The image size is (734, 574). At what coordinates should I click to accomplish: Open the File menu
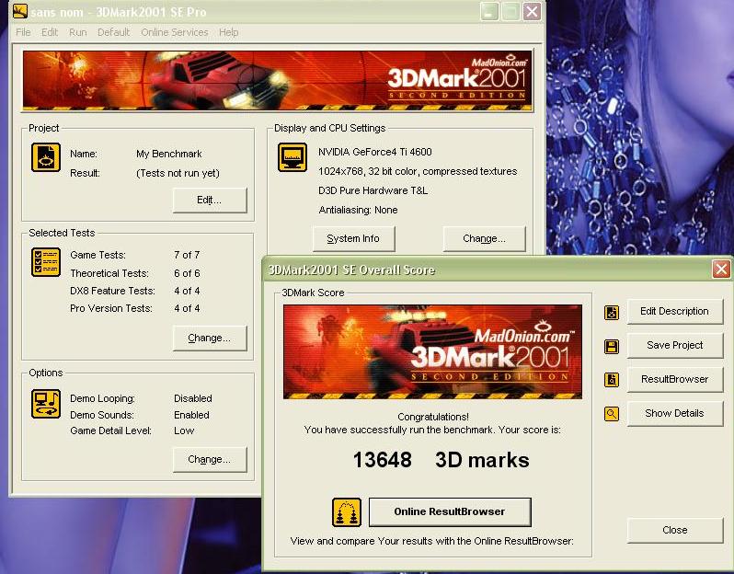23,32
